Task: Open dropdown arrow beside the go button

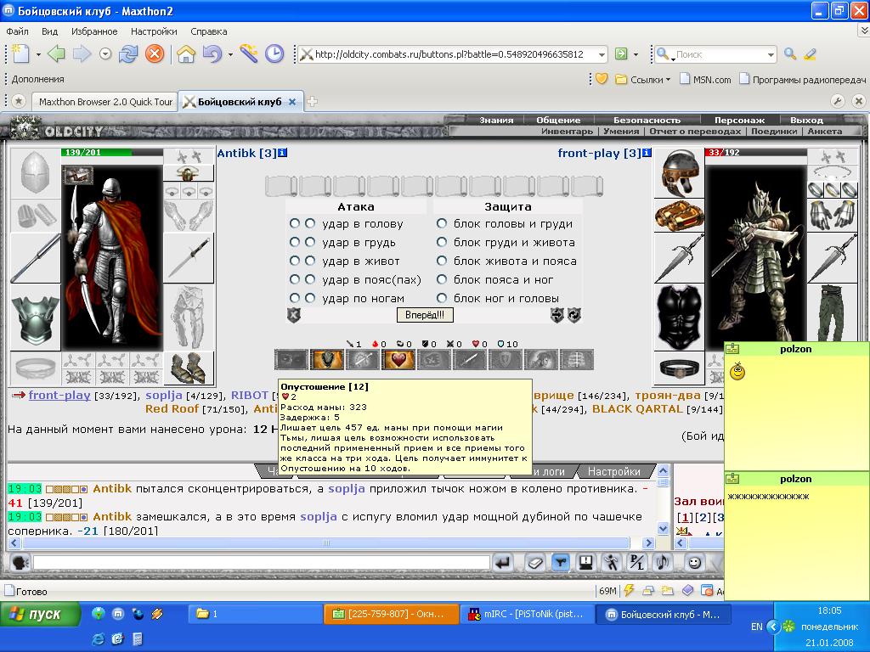Action: click(x=636, y=54)
